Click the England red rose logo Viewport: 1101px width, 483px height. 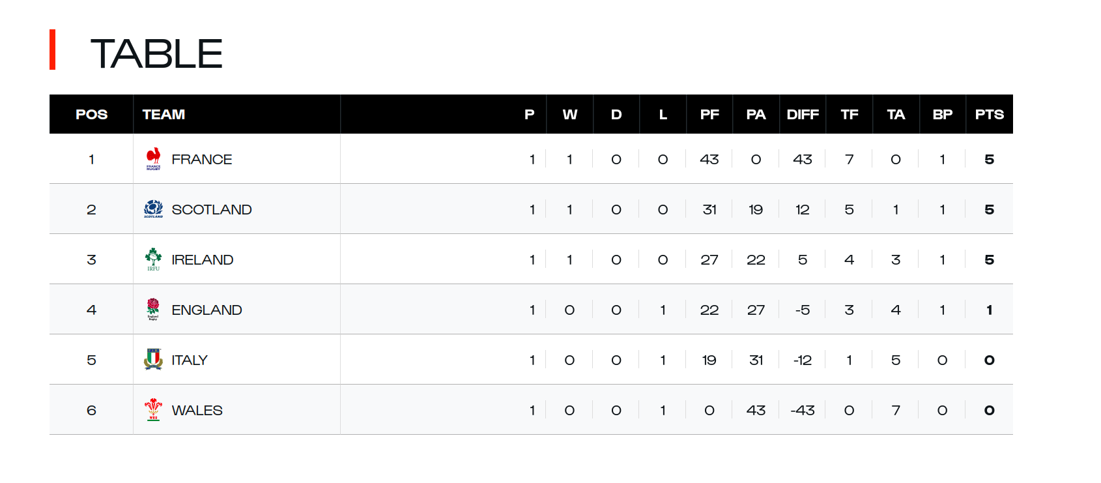tap(153, 310)
